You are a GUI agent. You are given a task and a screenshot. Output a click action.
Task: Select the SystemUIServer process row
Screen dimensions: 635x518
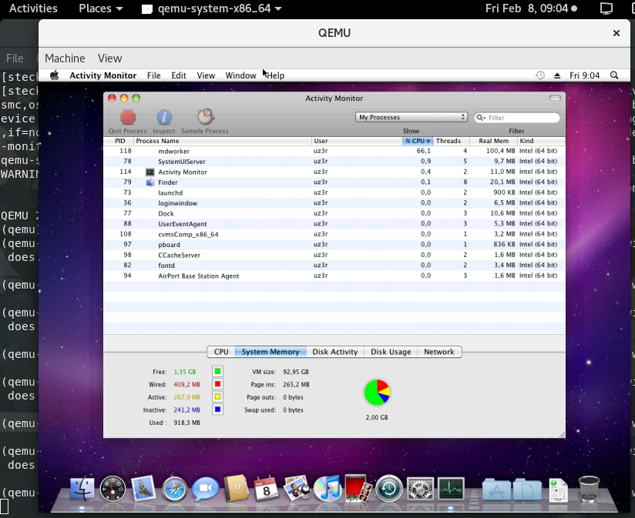pos(334,162)
